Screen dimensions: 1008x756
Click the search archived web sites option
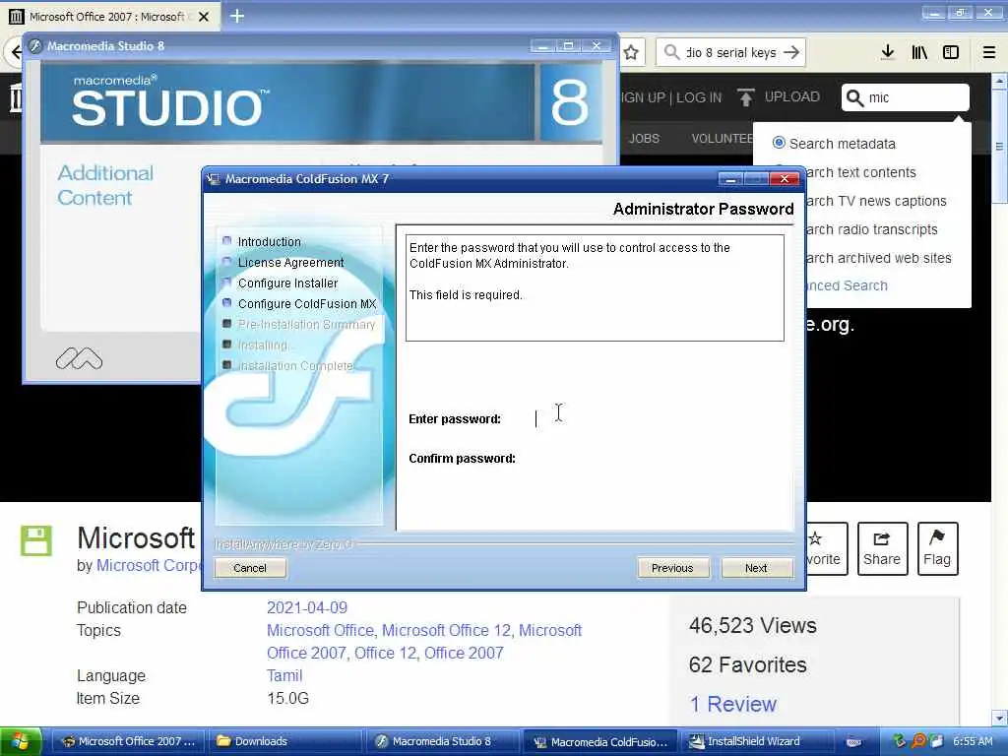click(x=878, y=258)
